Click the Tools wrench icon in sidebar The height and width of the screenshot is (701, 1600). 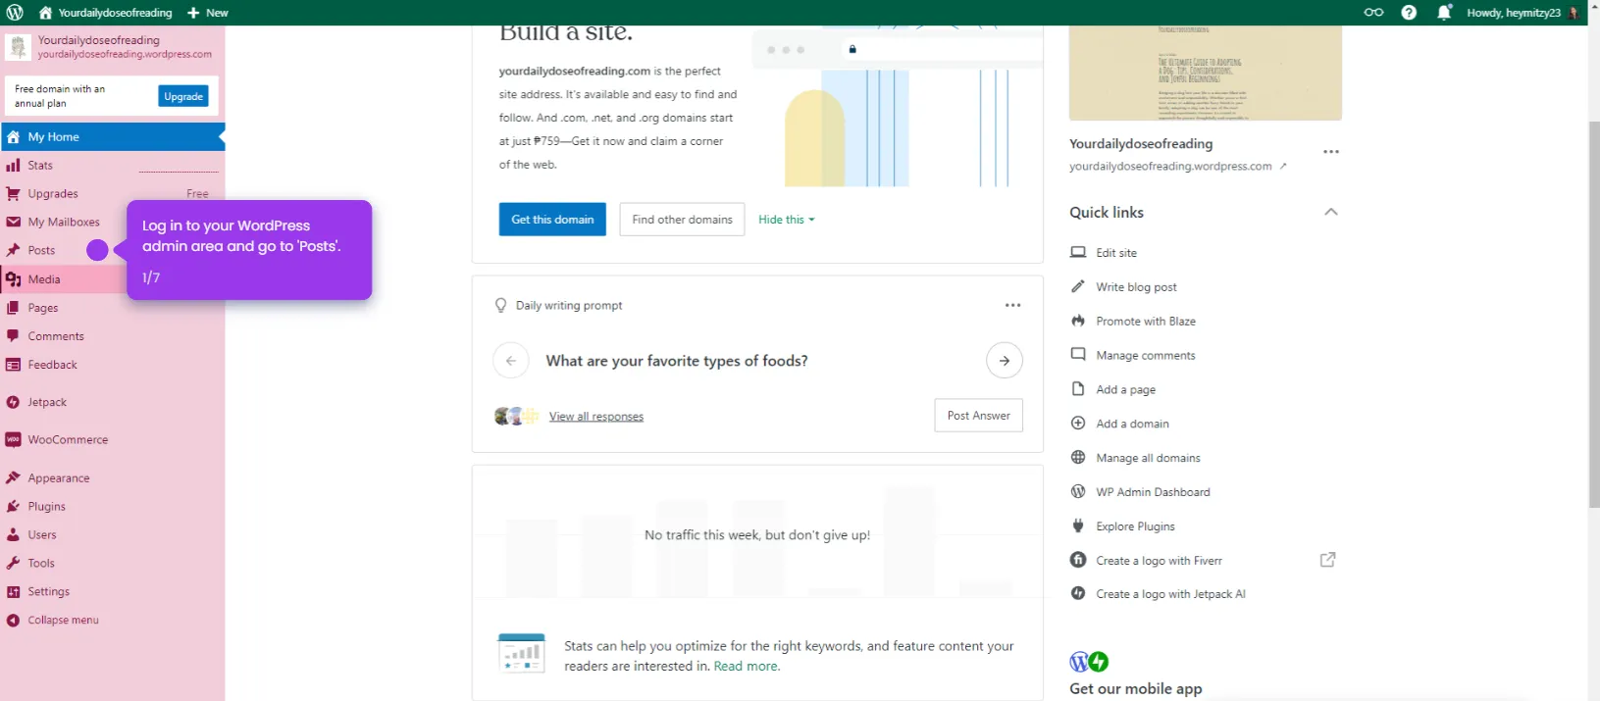coord(13,564)
